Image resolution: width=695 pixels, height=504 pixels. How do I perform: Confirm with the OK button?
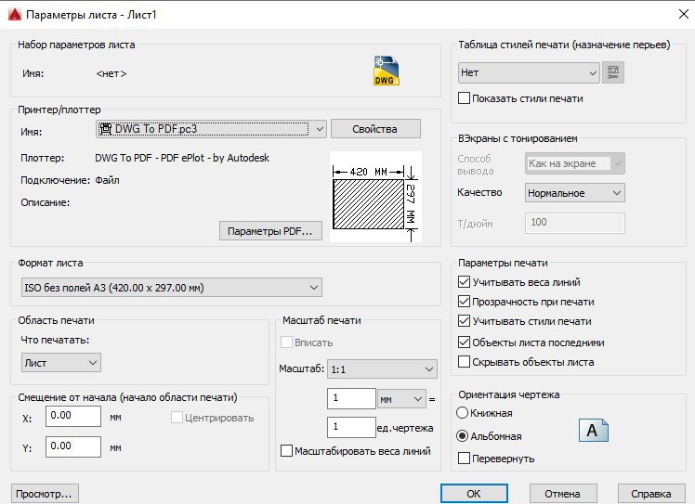pos(474,494)
